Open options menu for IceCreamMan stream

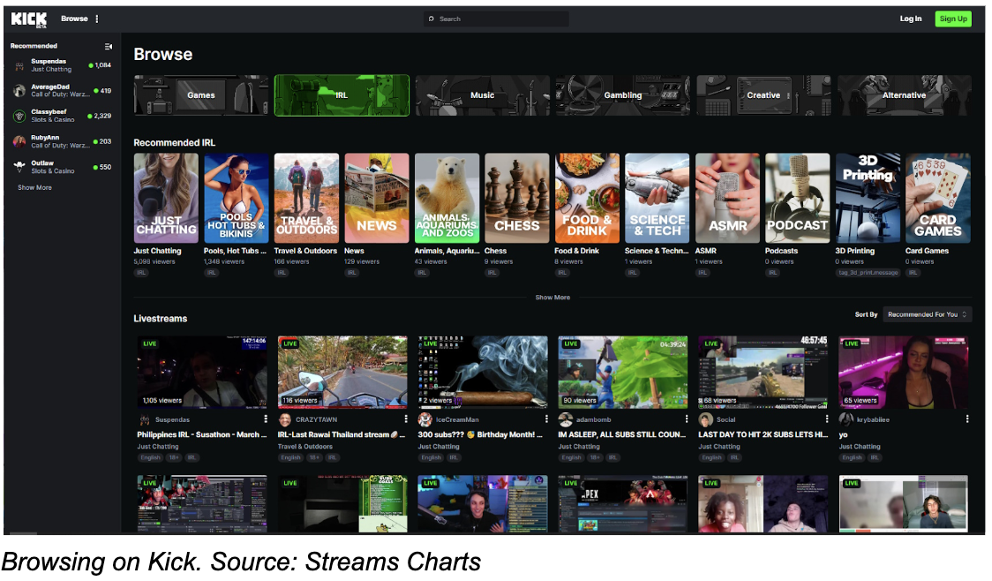coord(546,419)
